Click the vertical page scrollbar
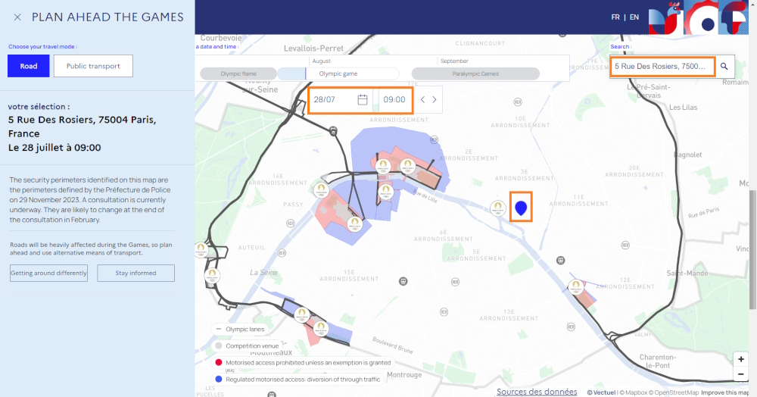Image resolution: width=757 pixels, height=397 pixels. [x=752, y=249]
